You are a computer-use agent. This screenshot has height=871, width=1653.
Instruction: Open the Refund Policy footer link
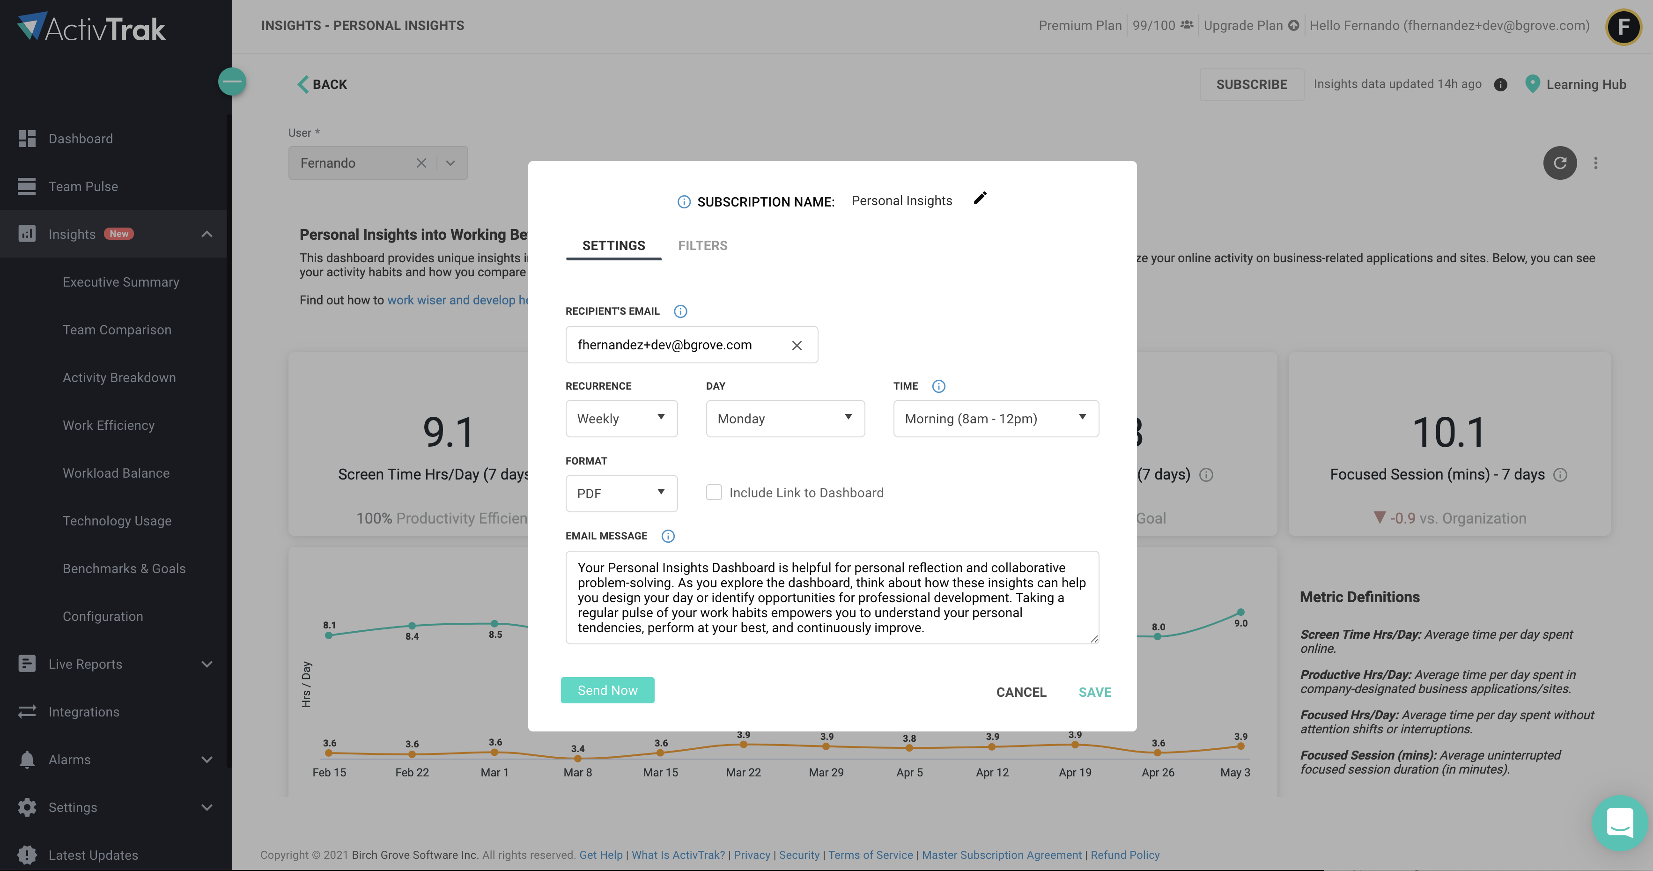click(x=1124, y=855)
